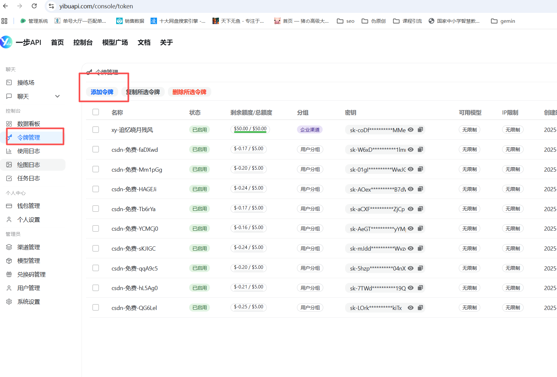Copy the sk-mJdd key with copy icon

(420, 248)
